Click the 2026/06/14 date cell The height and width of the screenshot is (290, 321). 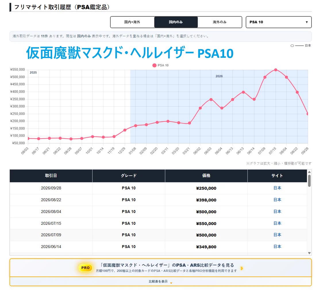pos(51,247)
